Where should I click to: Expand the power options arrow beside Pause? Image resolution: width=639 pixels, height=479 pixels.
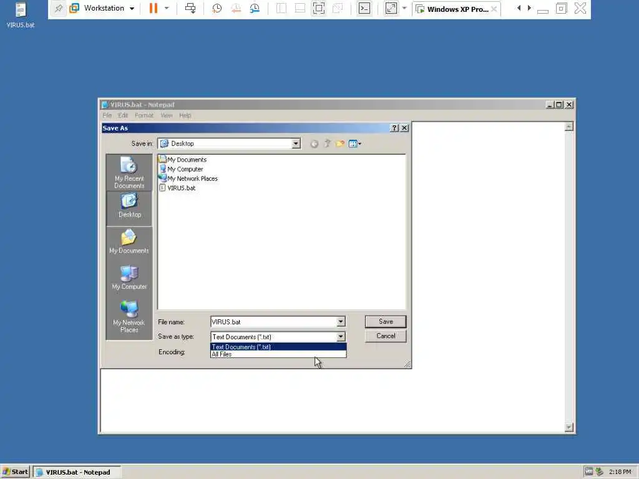167,8
